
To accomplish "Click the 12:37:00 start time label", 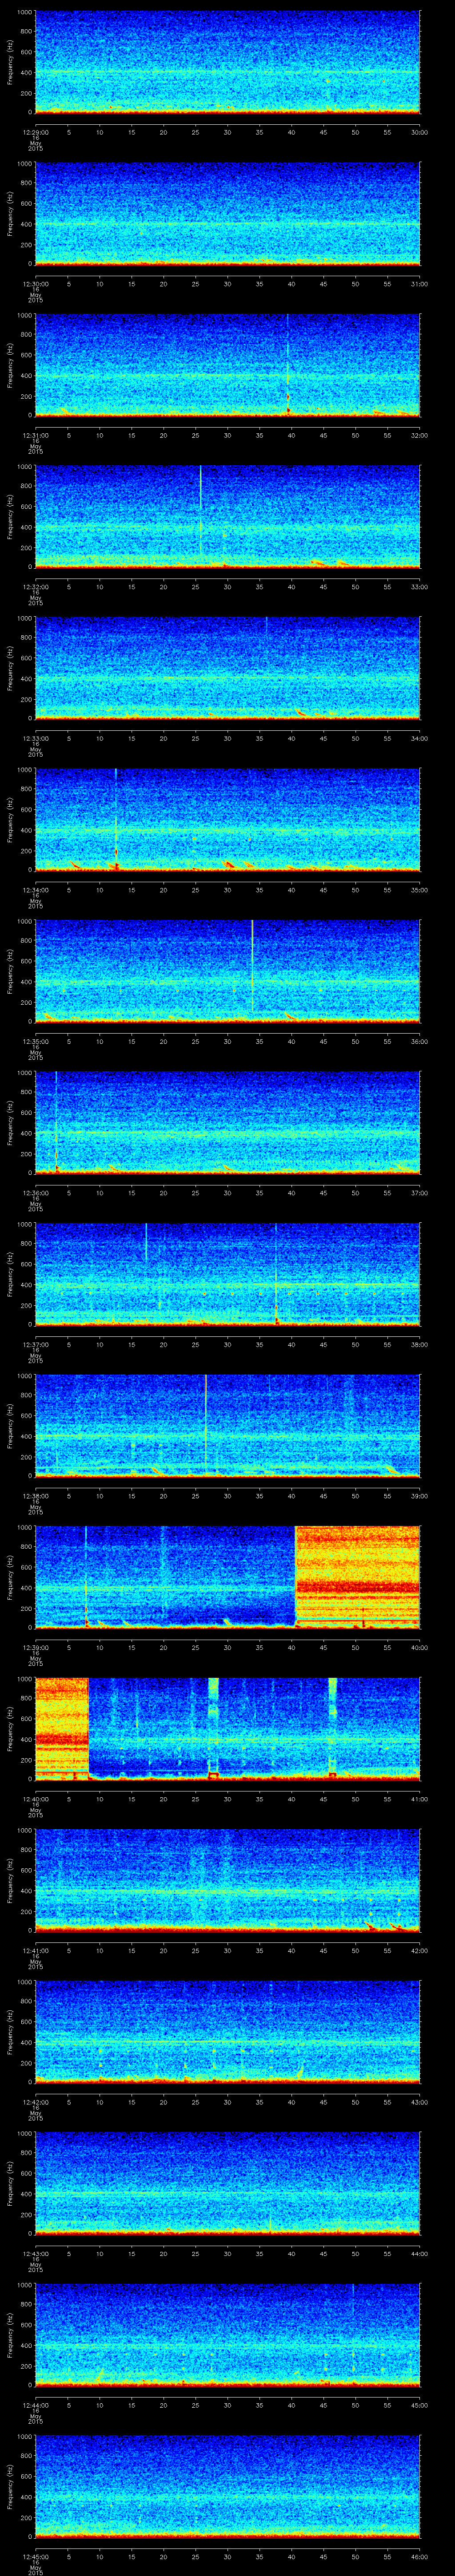I will pos(35,1344).
